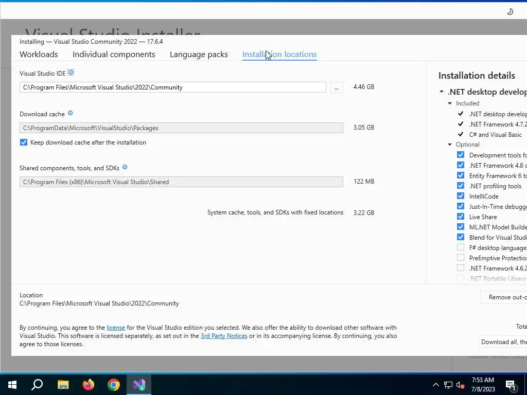Click C# and Visual Basic included item
Viewport: 527px width, 395px height.
click(x=496, y=135)
